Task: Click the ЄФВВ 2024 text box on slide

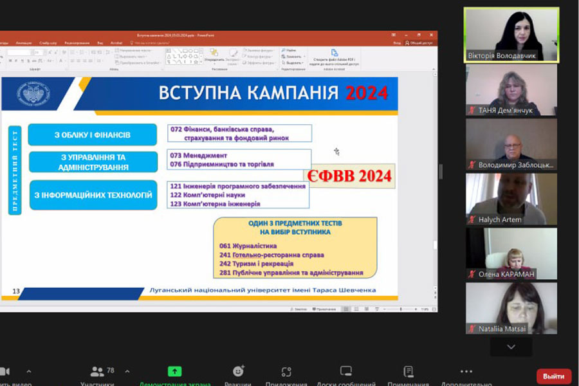Action: (349, 176)
